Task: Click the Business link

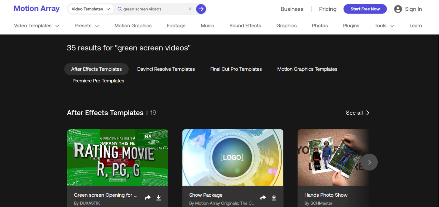Action: tap(292, 9)
